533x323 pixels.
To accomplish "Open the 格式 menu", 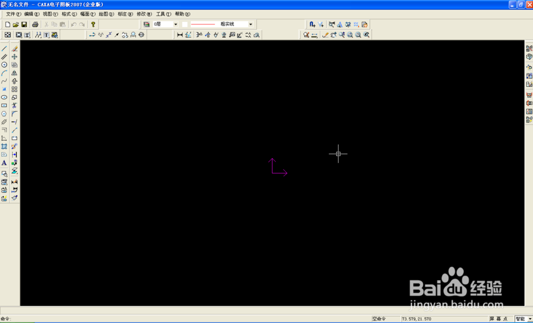I will (x=69, y=14).
